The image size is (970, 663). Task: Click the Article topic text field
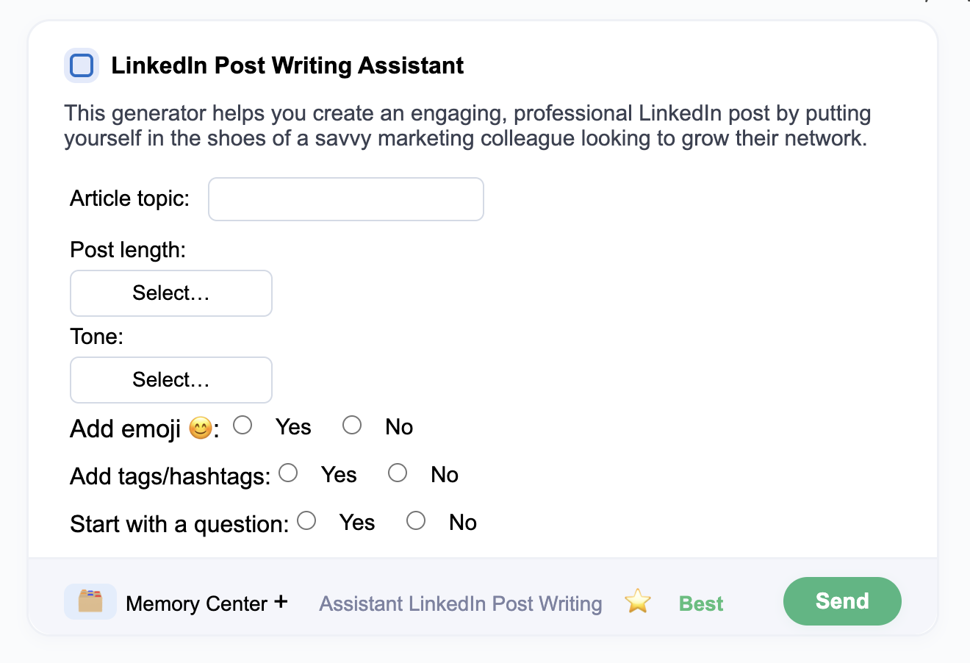point(346,199)
